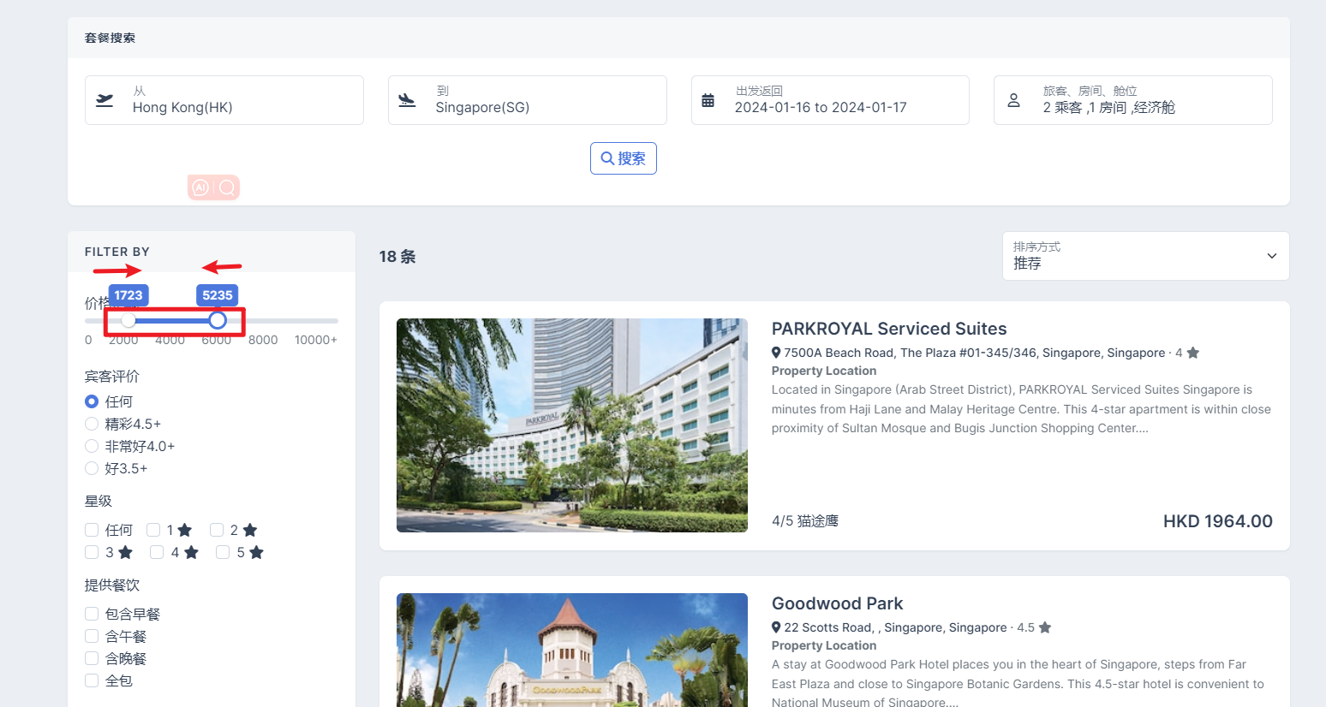Viewport: 1326px width, 707px height.
Task: Check the 5 star rating checkbox
Action: (223, 552)
